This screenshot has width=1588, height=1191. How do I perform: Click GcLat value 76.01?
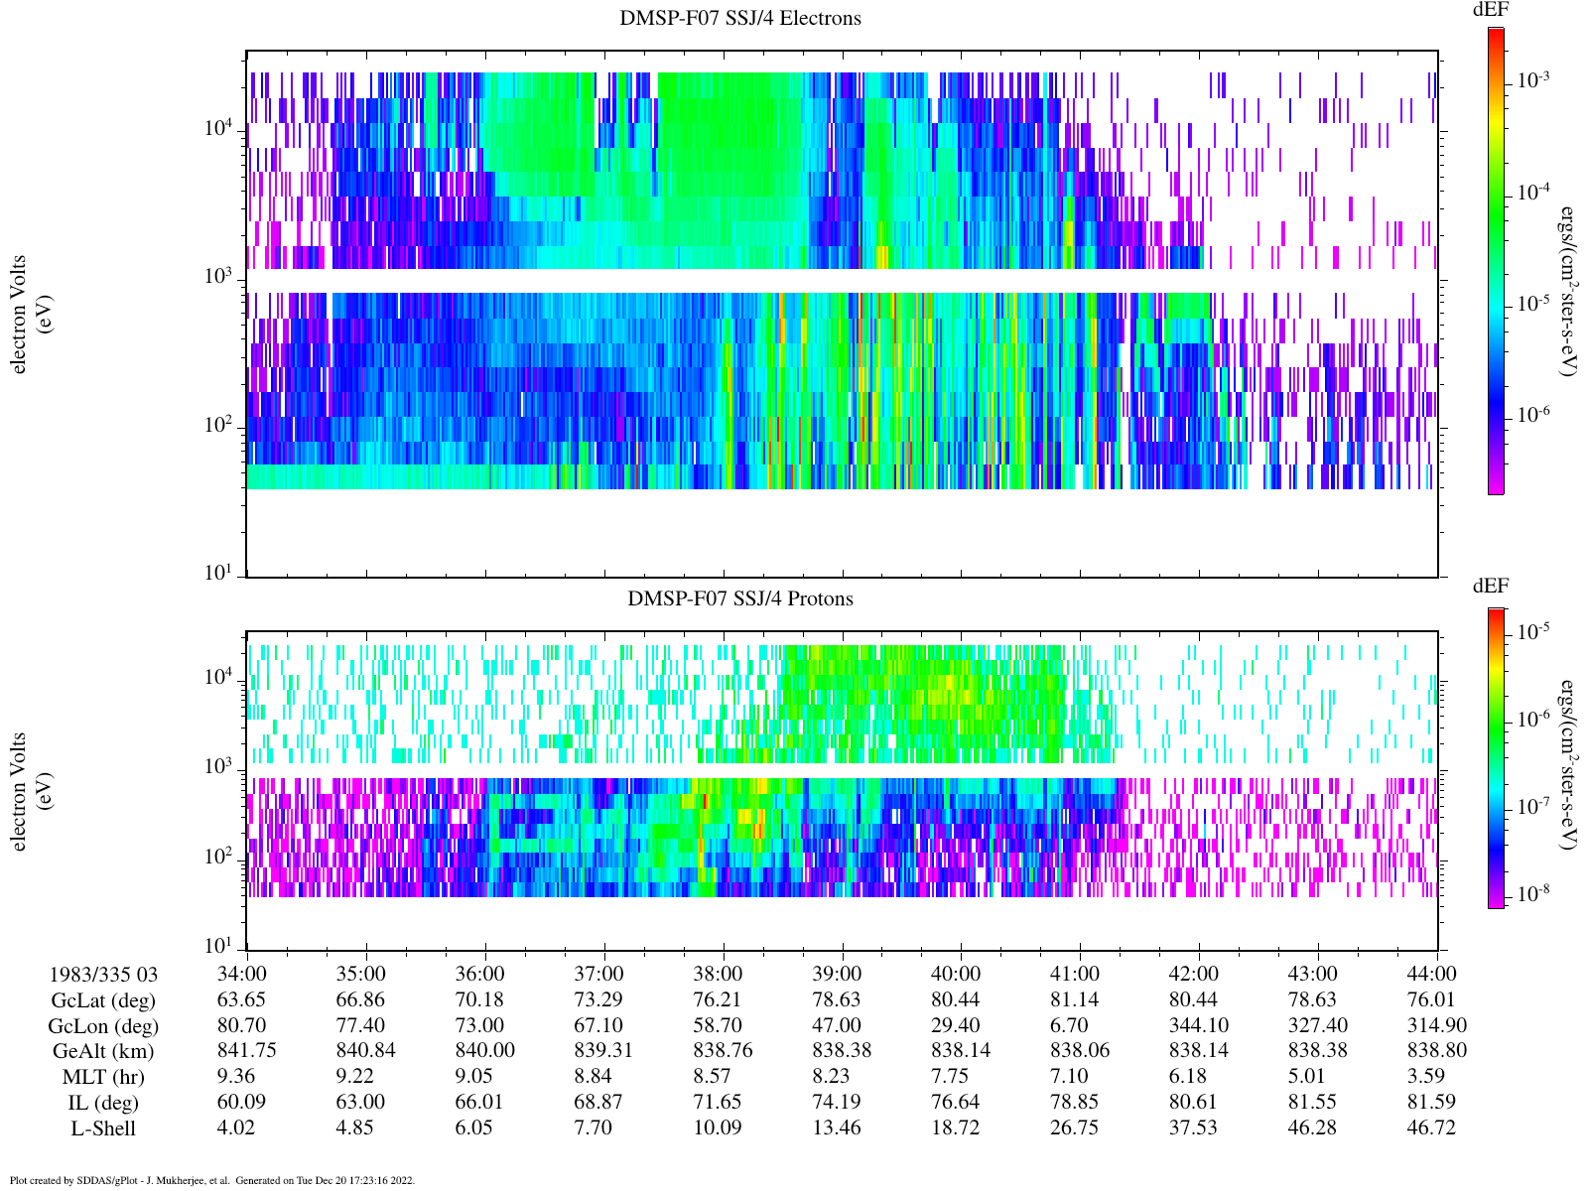(1432, 999)
